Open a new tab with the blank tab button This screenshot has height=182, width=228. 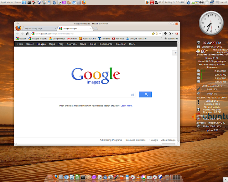95,28
